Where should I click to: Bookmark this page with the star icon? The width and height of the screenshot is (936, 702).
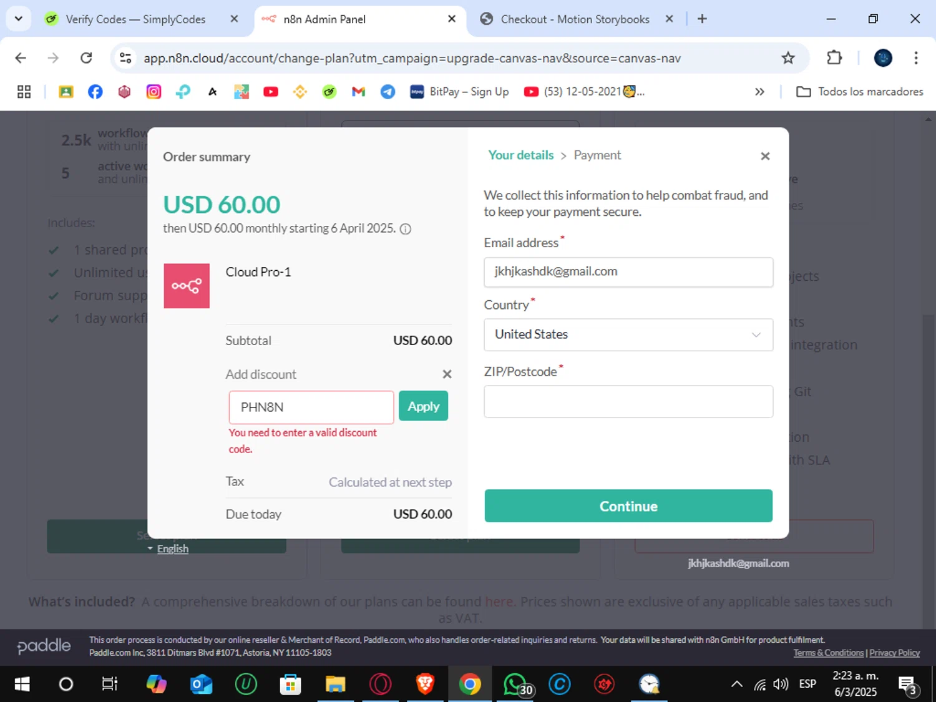788,58
